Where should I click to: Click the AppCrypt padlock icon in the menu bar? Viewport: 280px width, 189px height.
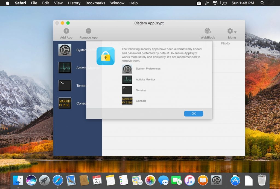[x=199, y=3]
